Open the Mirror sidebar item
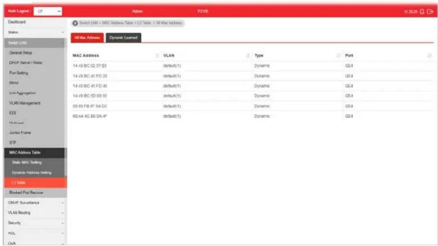The width and height of the screenshot is (438, 246). [x=14, y=83]
